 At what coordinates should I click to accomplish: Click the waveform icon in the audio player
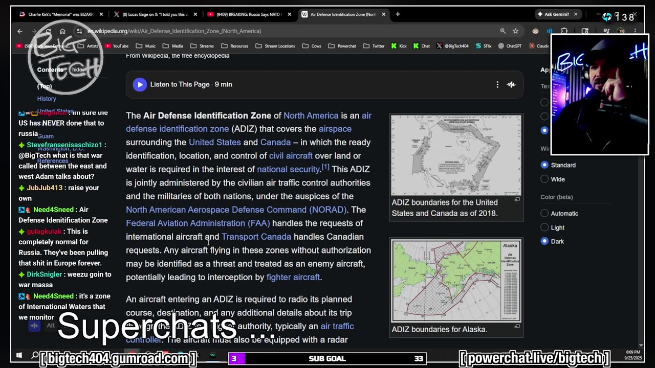click(x=511, y=84)
